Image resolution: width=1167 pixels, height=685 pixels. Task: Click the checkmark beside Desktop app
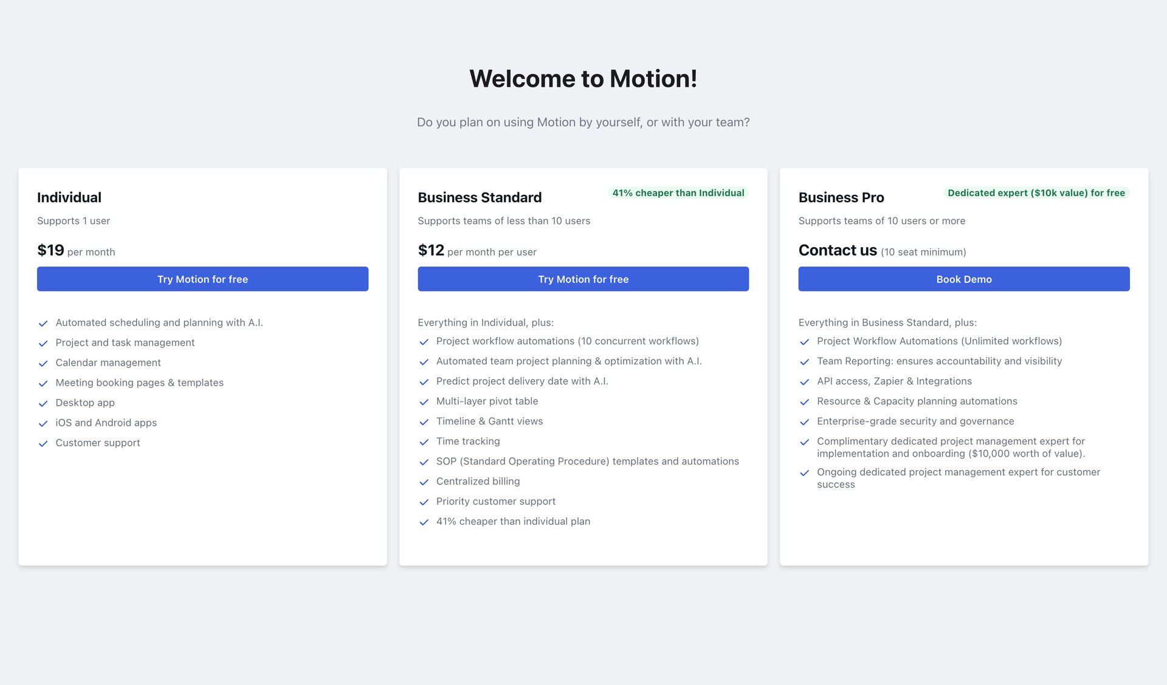43,403
